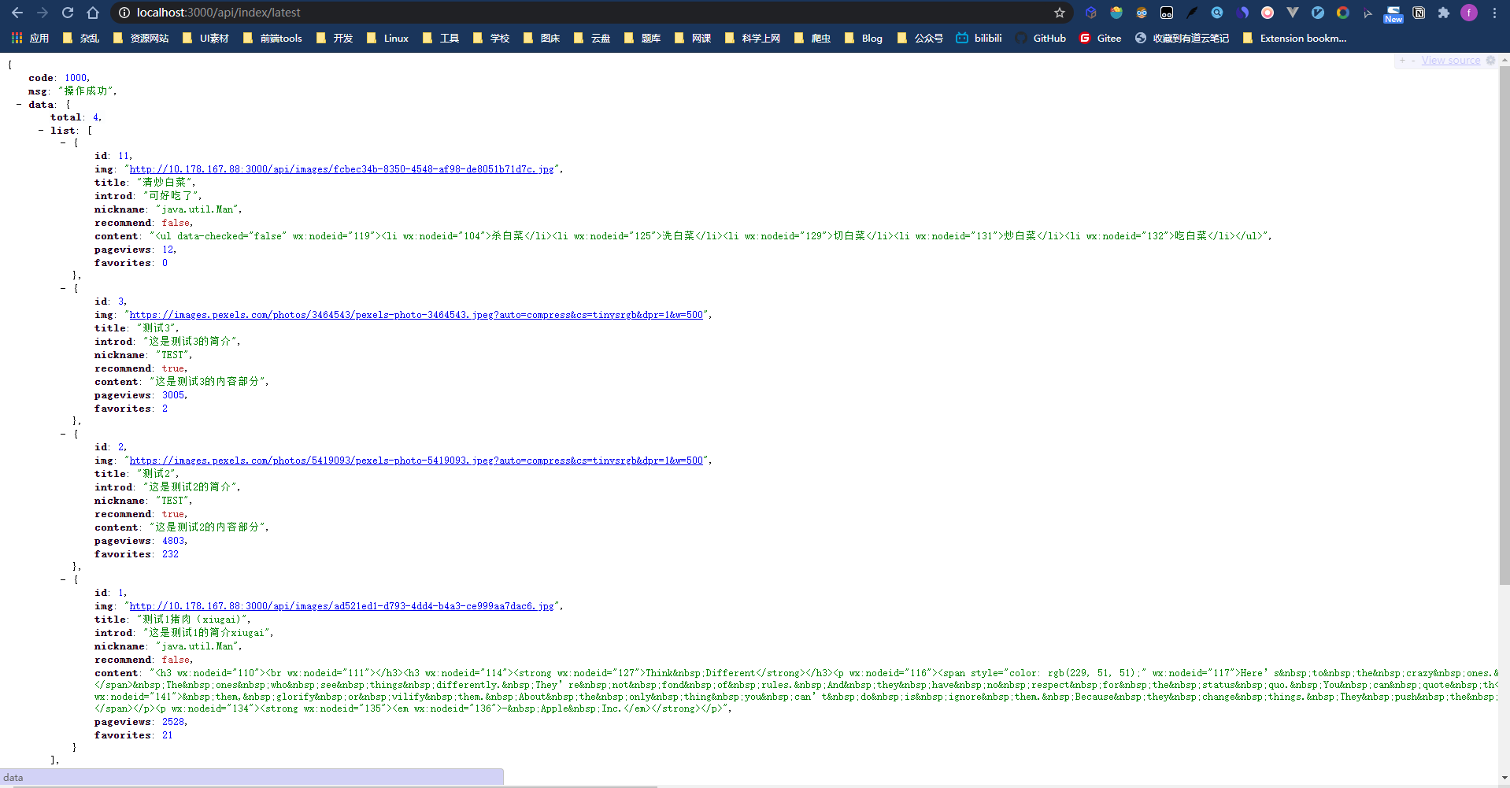Open the Extension bookmarks folder
Image resolution: width=1510 pixels, height=788 pixels.
(1294, 38)
